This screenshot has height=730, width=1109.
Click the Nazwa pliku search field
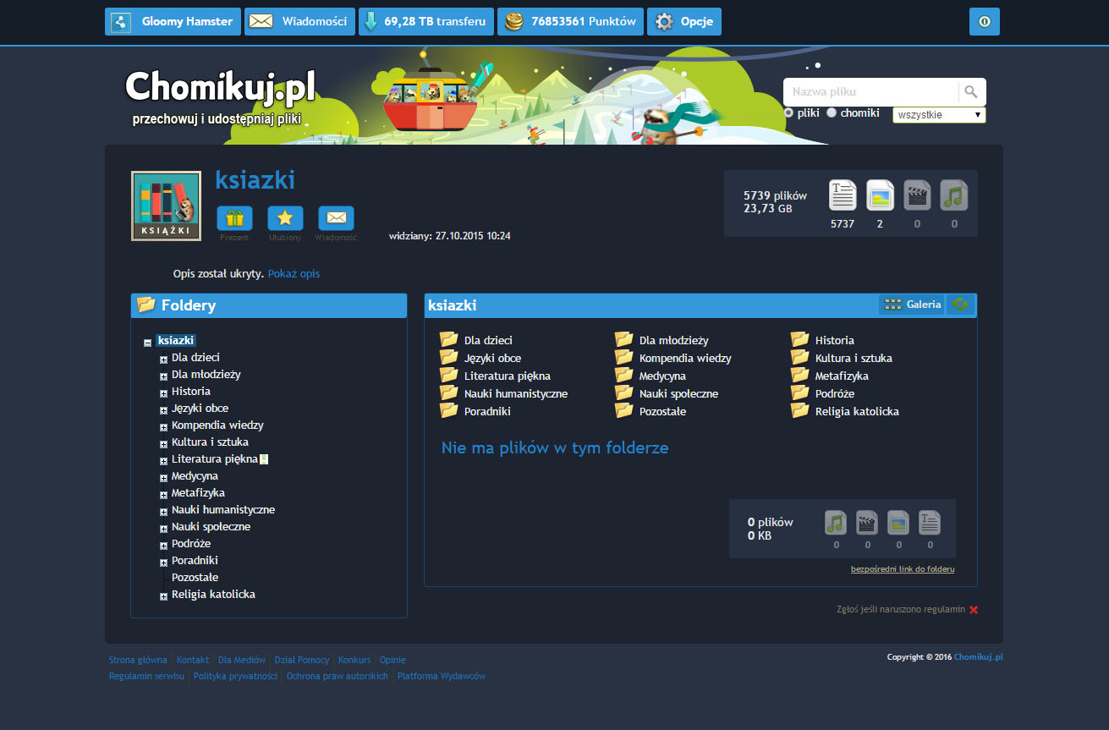pyautogui.click(x=871, y=92)
